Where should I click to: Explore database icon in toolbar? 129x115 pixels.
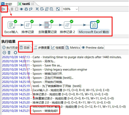pos(52,9)
